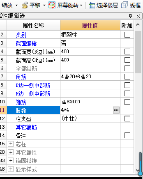Tick the 附加 checkbox for 角筋
This screenshot has width=143, height=179.
pyautogui.click(x=127, y=77)
